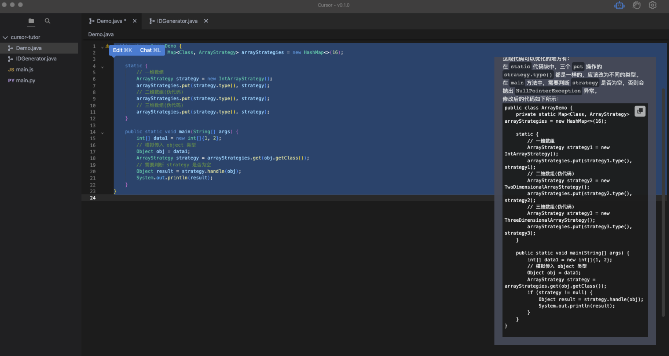Click the warning triangle on line 1
Screen dimensions: 669x356
point(107,46)
